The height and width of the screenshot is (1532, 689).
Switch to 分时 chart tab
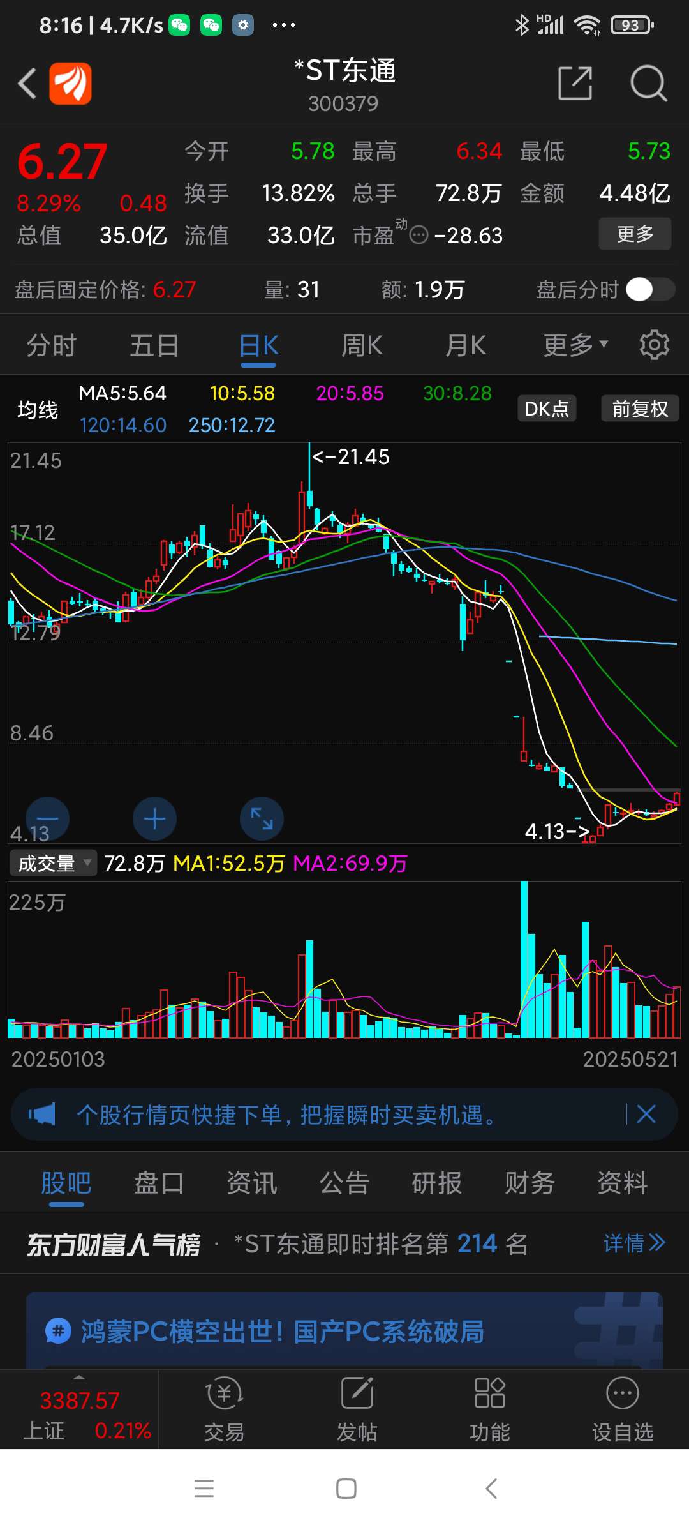tap(51, 345)
